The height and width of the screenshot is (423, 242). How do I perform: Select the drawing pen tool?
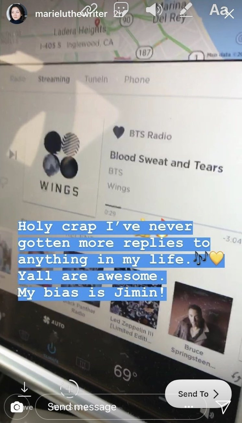coord(186,10)
